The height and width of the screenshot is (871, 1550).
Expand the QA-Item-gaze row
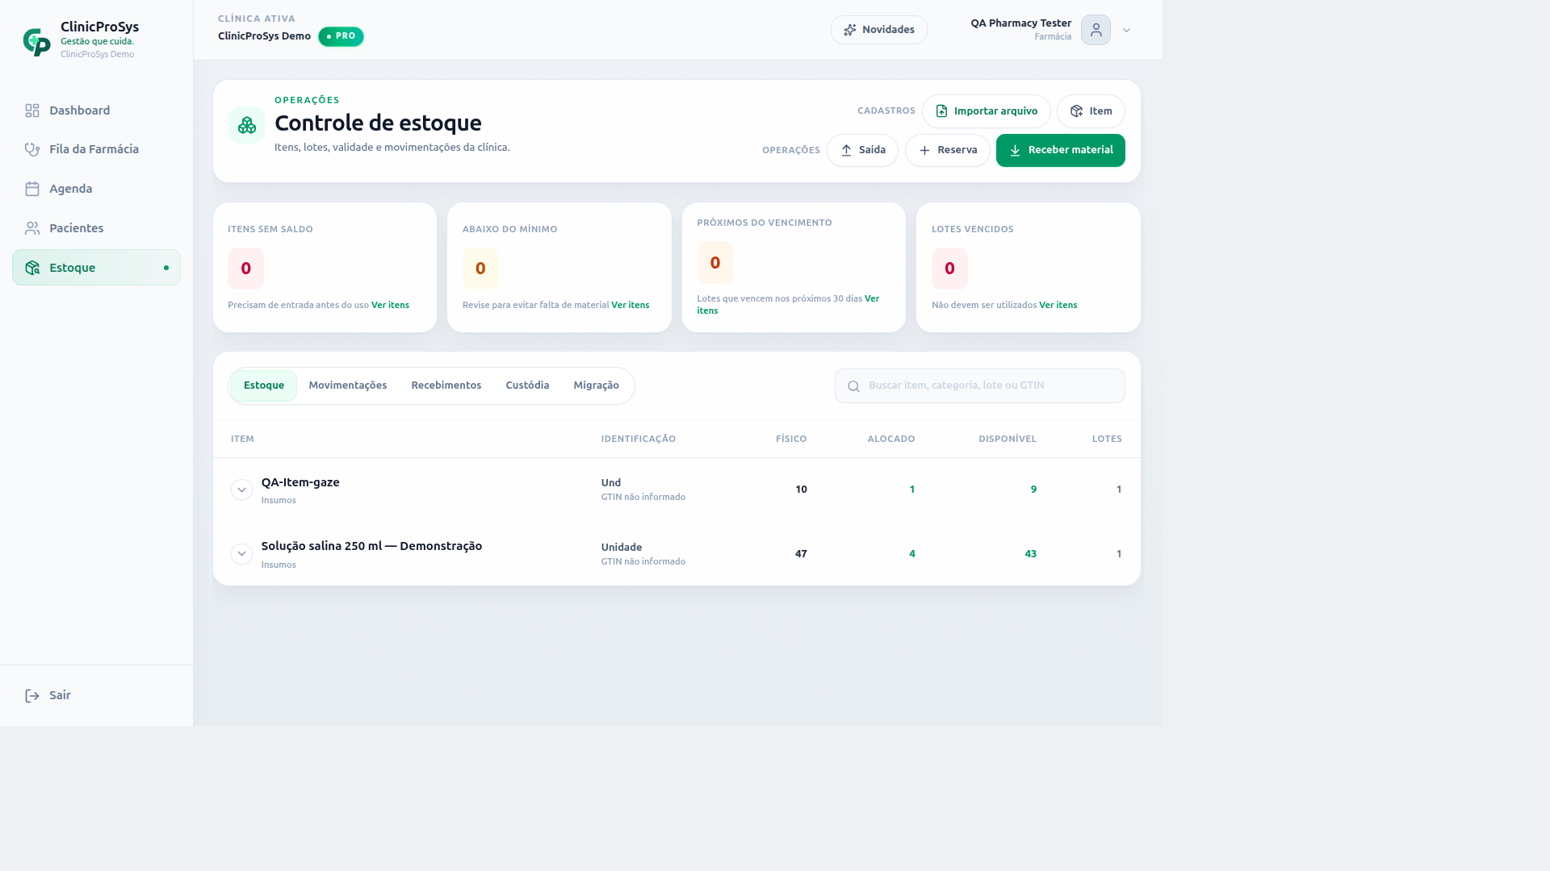241,490
